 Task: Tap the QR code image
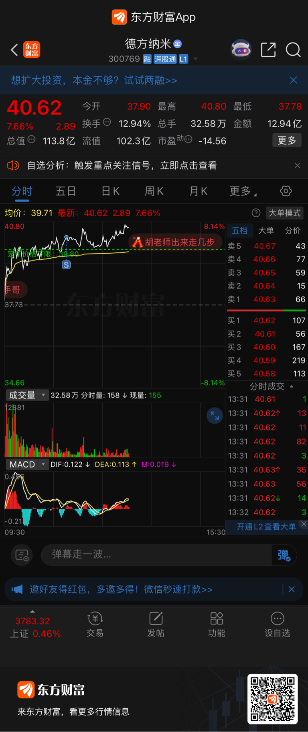click(x=272, y=699)
